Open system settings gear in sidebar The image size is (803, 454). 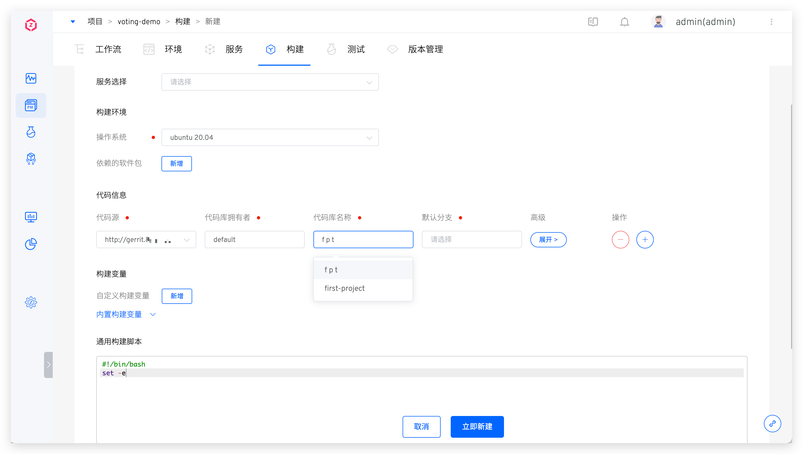(x=31, y=302)
